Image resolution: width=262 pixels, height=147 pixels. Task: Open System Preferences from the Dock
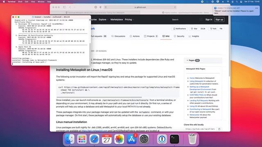click(144, 139)
